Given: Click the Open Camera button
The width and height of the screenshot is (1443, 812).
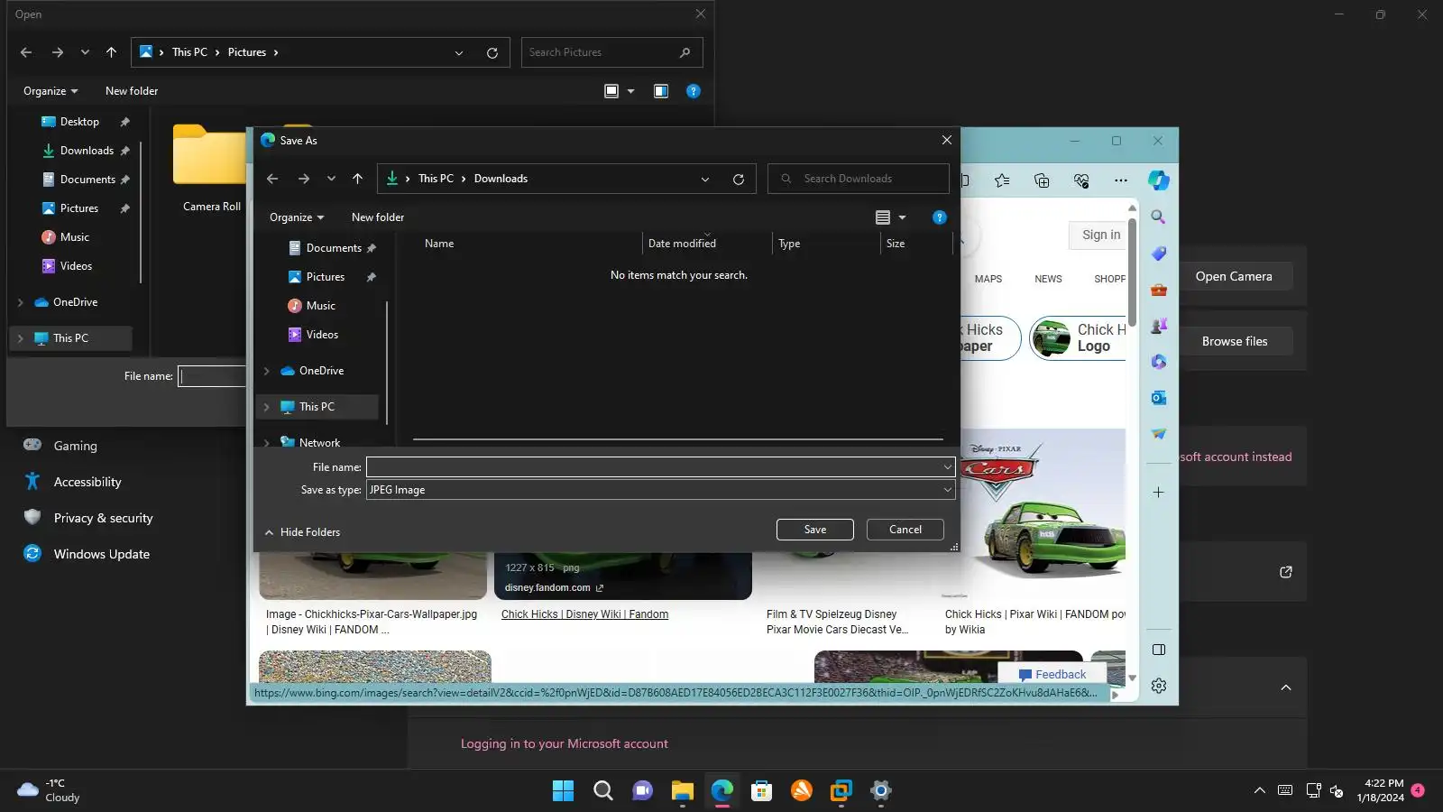Looking at the screenshot, I should click(1234, 277).
